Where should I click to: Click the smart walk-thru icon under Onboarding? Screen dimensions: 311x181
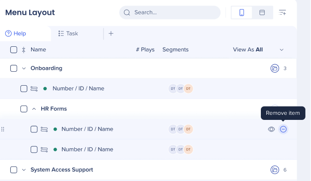(x=34, y=88)
